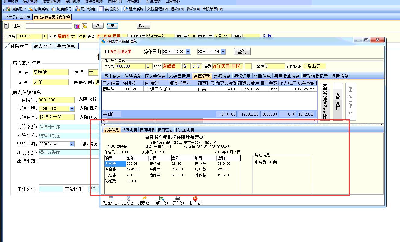
Task: Click 退款[F6] in the toolbar
Action: point(177,9)
